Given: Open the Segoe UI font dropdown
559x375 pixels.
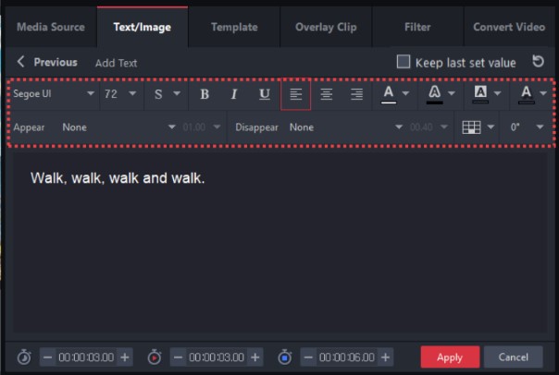Looking at the screenshot, I should point(54,94).
